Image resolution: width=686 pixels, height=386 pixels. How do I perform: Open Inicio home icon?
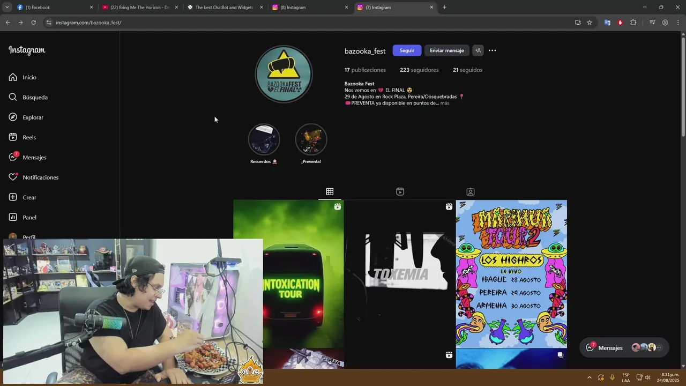[x=13, y=77]
